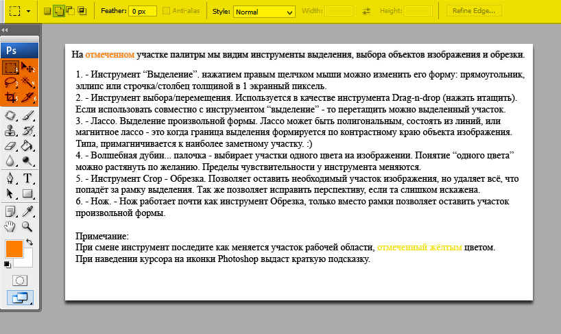Select the History Brush tool
561x334 pixels.
pyautogui.click(x=28, y=131)
